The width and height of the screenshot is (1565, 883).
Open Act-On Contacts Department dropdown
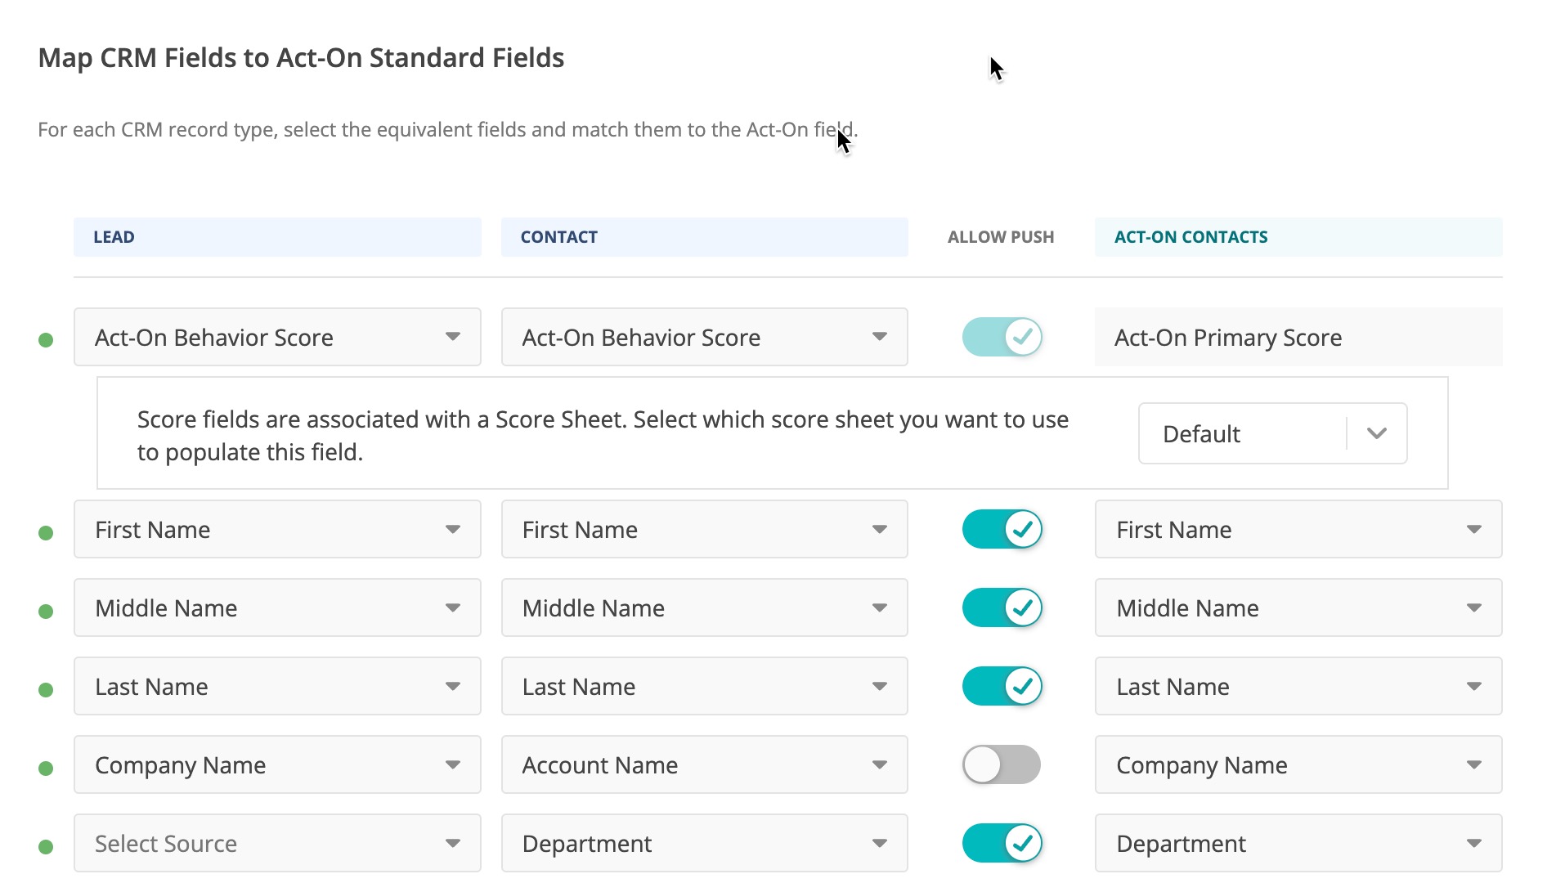(1298, 844)
